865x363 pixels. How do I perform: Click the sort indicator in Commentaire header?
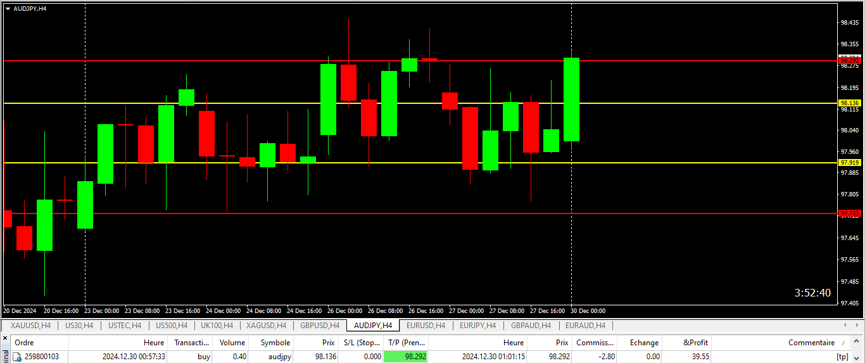[x=843, y=343]
